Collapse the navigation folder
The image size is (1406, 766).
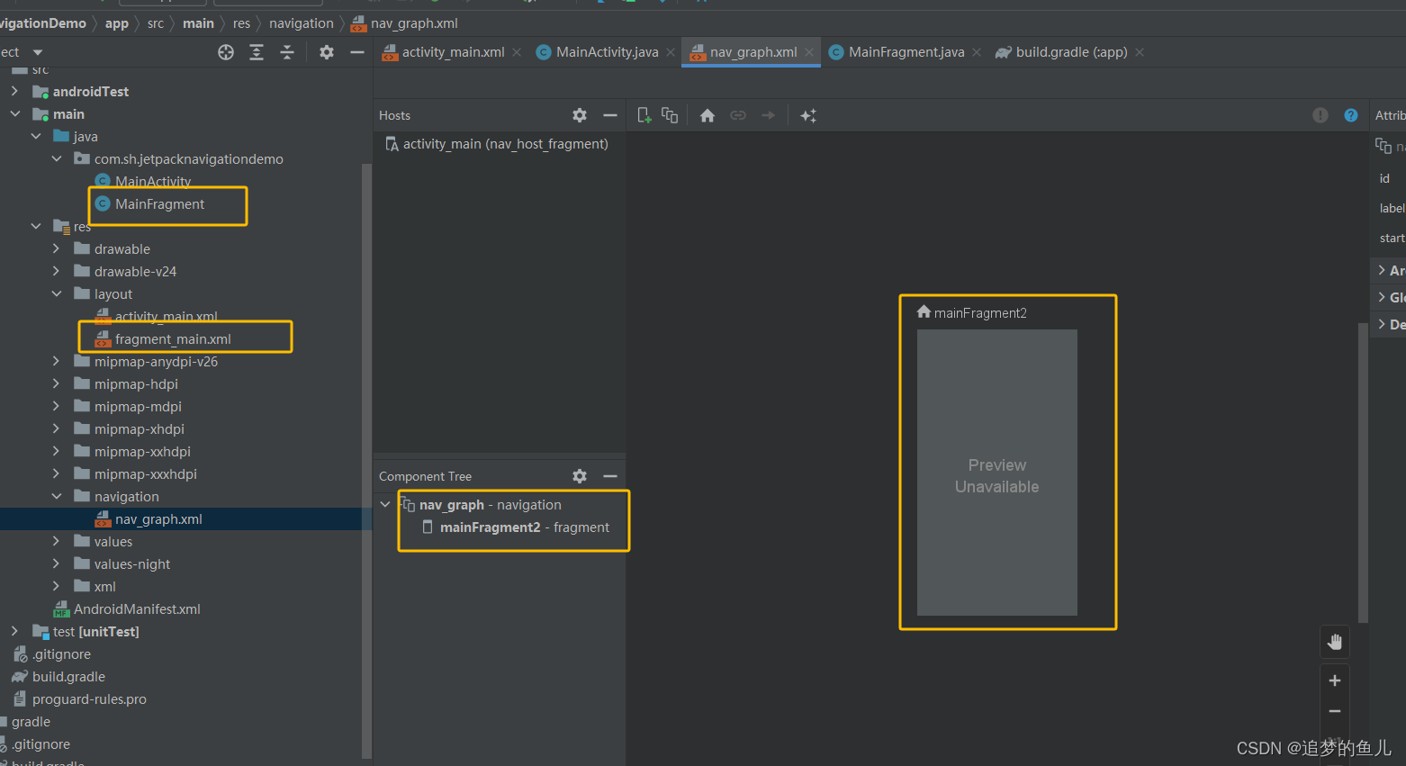tap(57, 496)
